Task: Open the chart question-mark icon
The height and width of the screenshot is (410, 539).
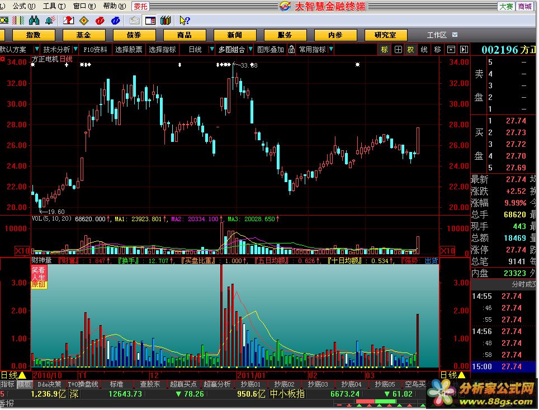Action: tap(68, 21)
